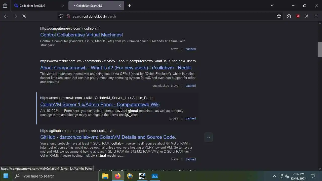Click back to top arrow button
The width and height of the screenshot is (322, 181).
tap(209, 137)
